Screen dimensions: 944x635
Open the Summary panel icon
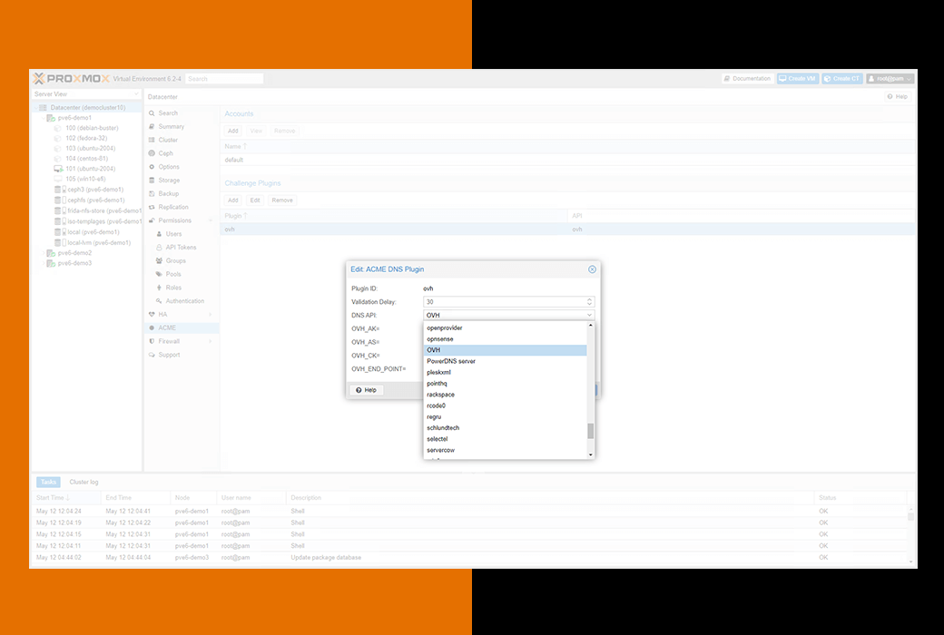(x=152, y=126)
